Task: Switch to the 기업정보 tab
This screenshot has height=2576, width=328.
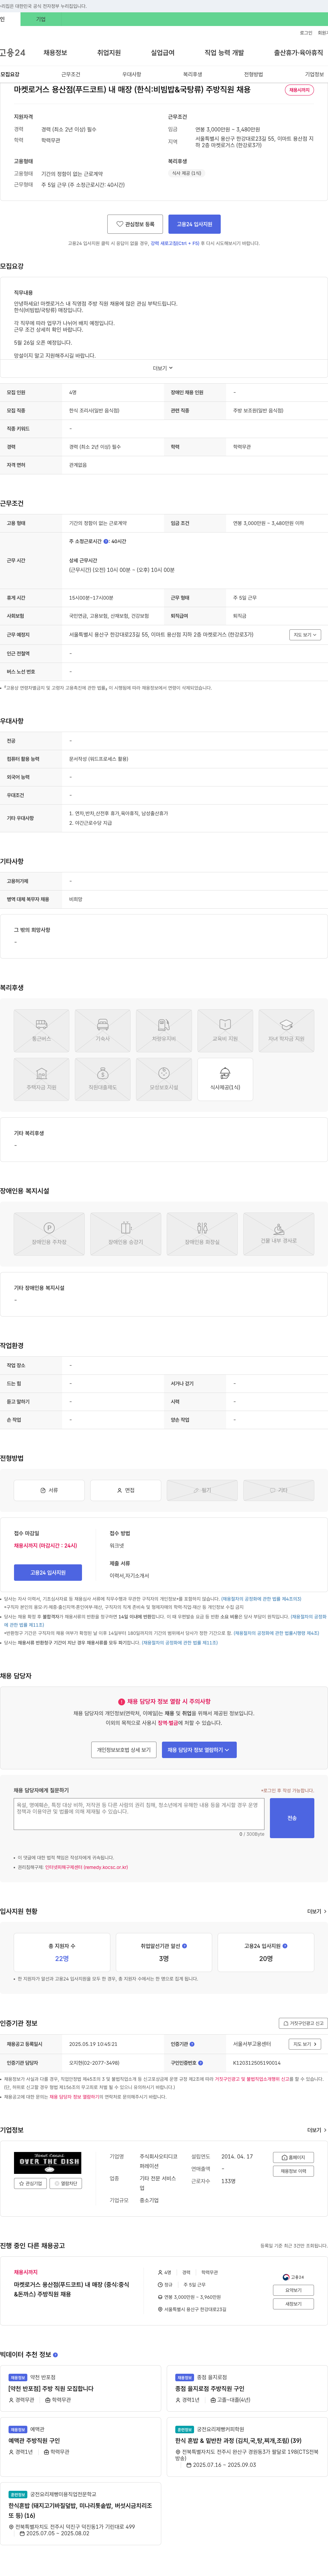Action: click(x=314, y=74)
